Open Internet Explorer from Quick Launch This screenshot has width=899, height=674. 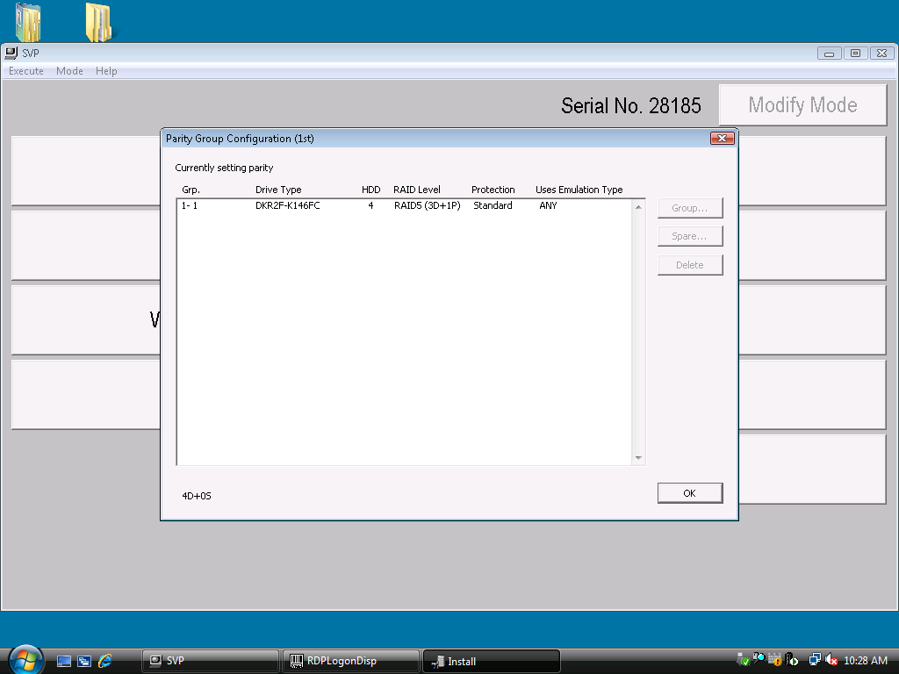[x=105, y=661]
